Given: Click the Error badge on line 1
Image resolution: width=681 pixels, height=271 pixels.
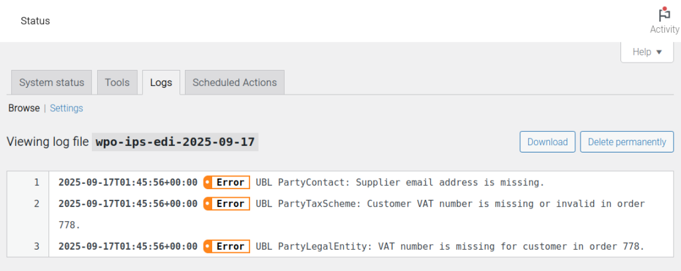Looking at the screenshot, I should [x=227, y=182].
